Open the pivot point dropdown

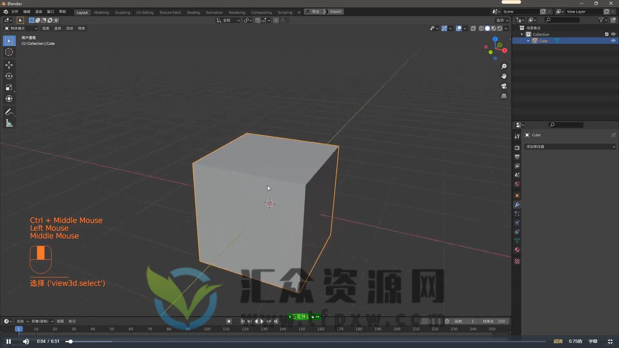click(248, 20)
